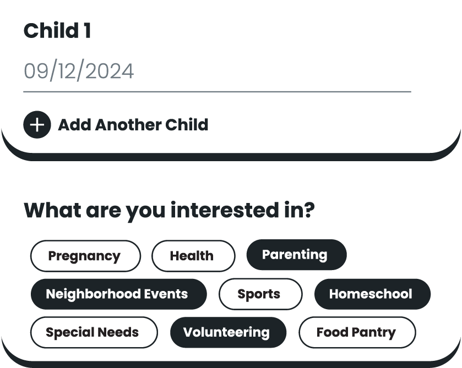Select the Pregnancy interest chip
The image size is (462, 368).
coord(85,256)
